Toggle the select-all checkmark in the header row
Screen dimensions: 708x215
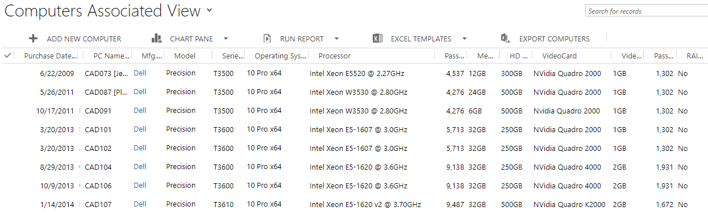point(7,56)
